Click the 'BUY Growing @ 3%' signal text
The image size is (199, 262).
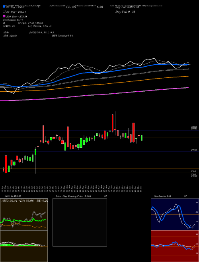click(62, 36)
